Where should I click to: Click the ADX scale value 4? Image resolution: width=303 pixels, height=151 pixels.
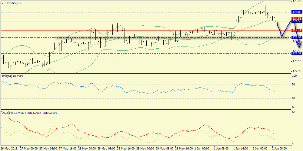point(293,144)
